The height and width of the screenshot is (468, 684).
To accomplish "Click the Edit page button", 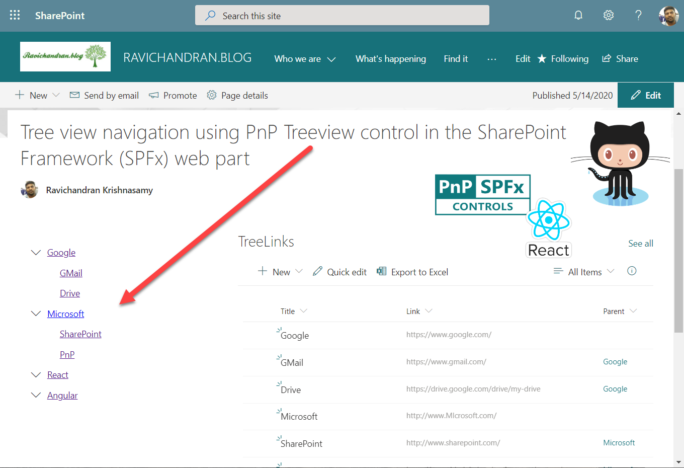I will [646, 95].
